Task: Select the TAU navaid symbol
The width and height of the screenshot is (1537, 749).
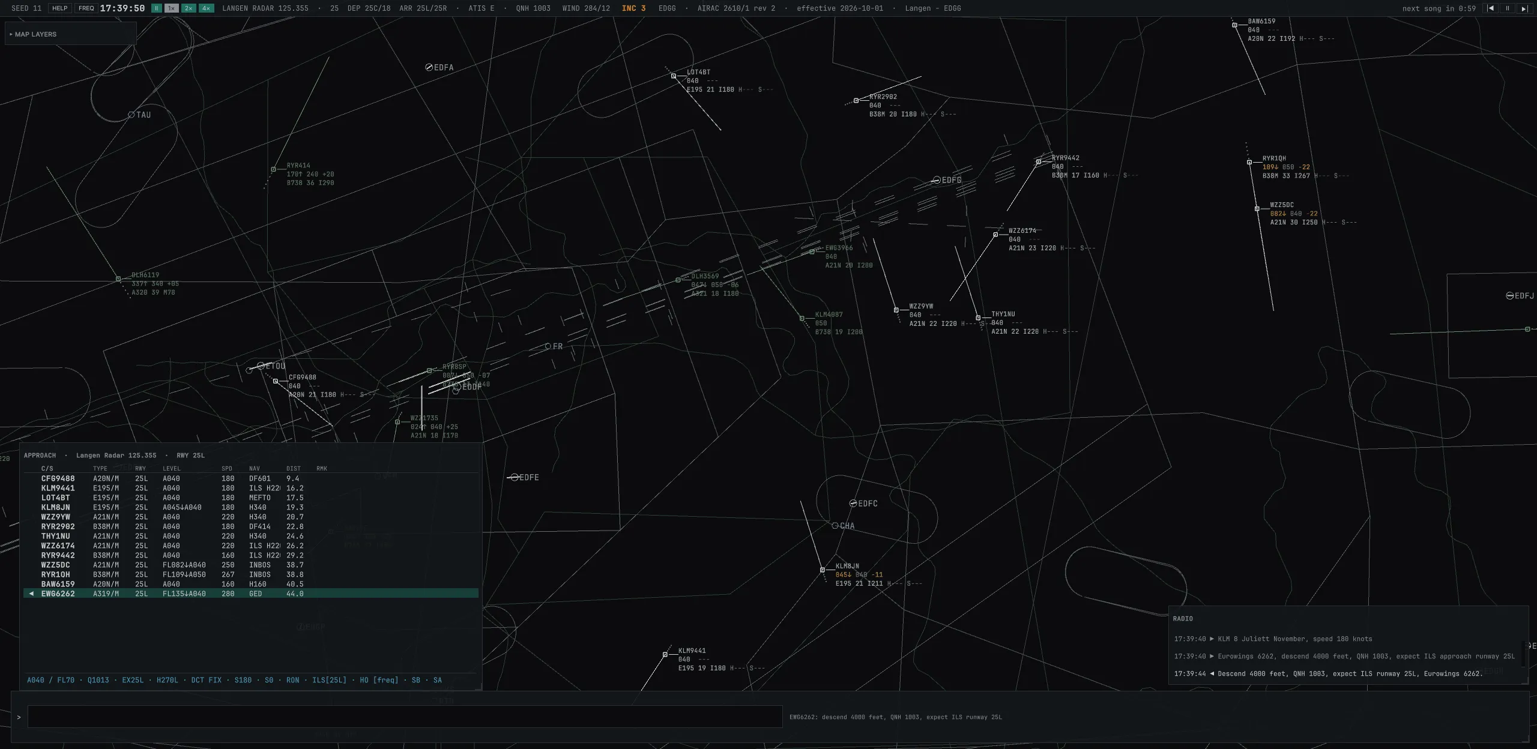Action: 131,115
